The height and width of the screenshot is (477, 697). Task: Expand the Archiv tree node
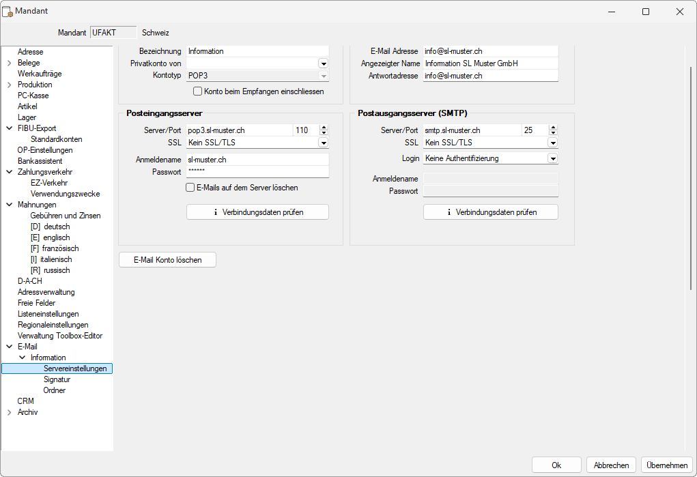(x=9, y=412)
